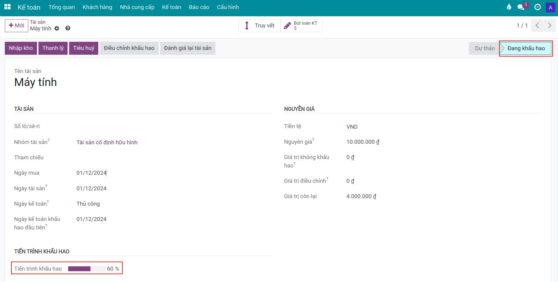Click the help question mark icon
This screenshot has width=558, height=282.
pyautogui.click(x=68, y=28)
